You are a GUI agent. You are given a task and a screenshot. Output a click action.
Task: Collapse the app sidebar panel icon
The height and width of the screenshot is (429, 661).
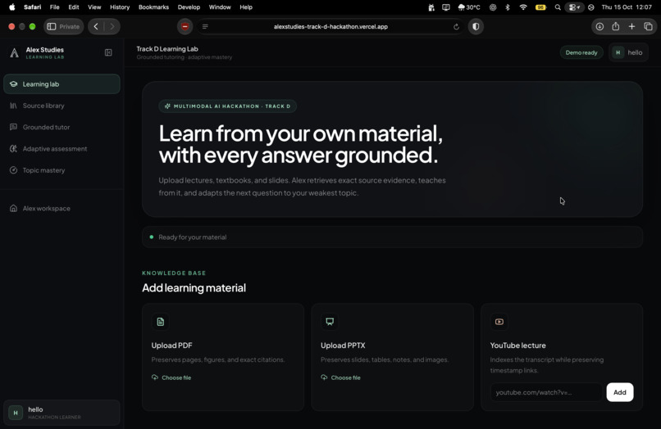(108, 52)
